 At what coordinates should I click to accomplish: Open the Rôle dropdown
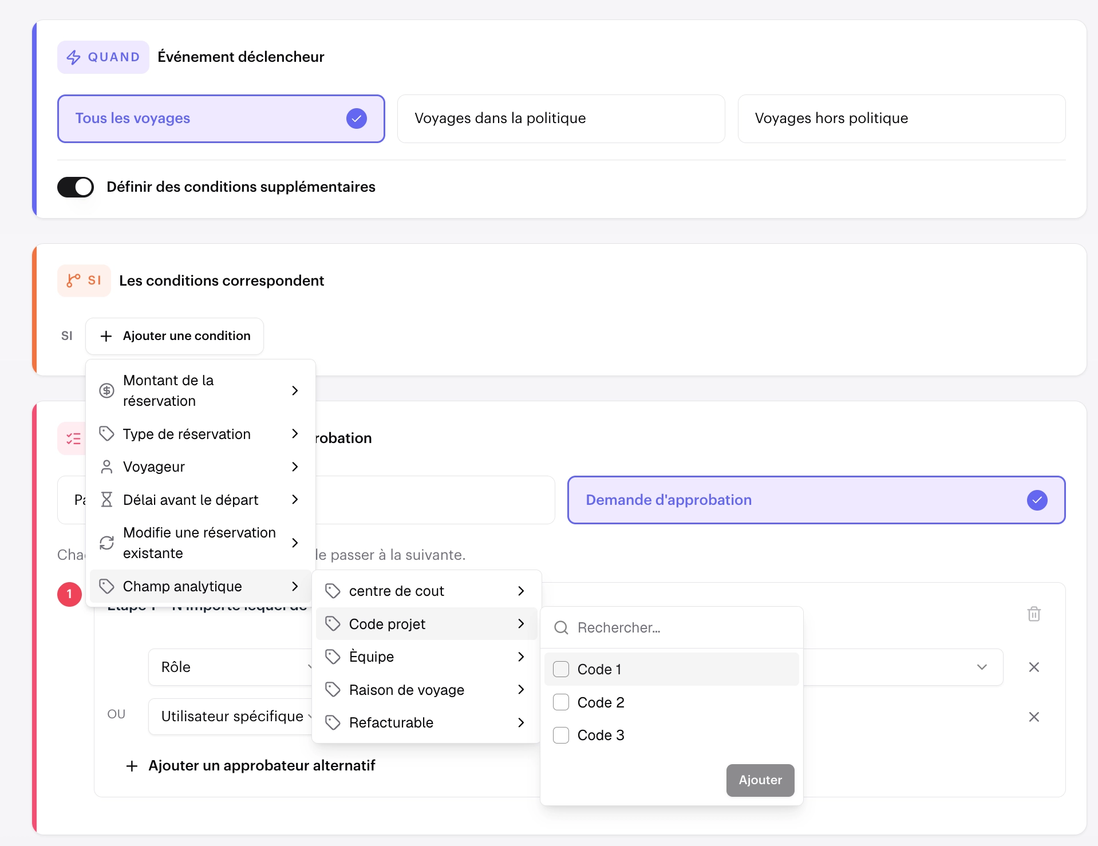coord(230,667)
